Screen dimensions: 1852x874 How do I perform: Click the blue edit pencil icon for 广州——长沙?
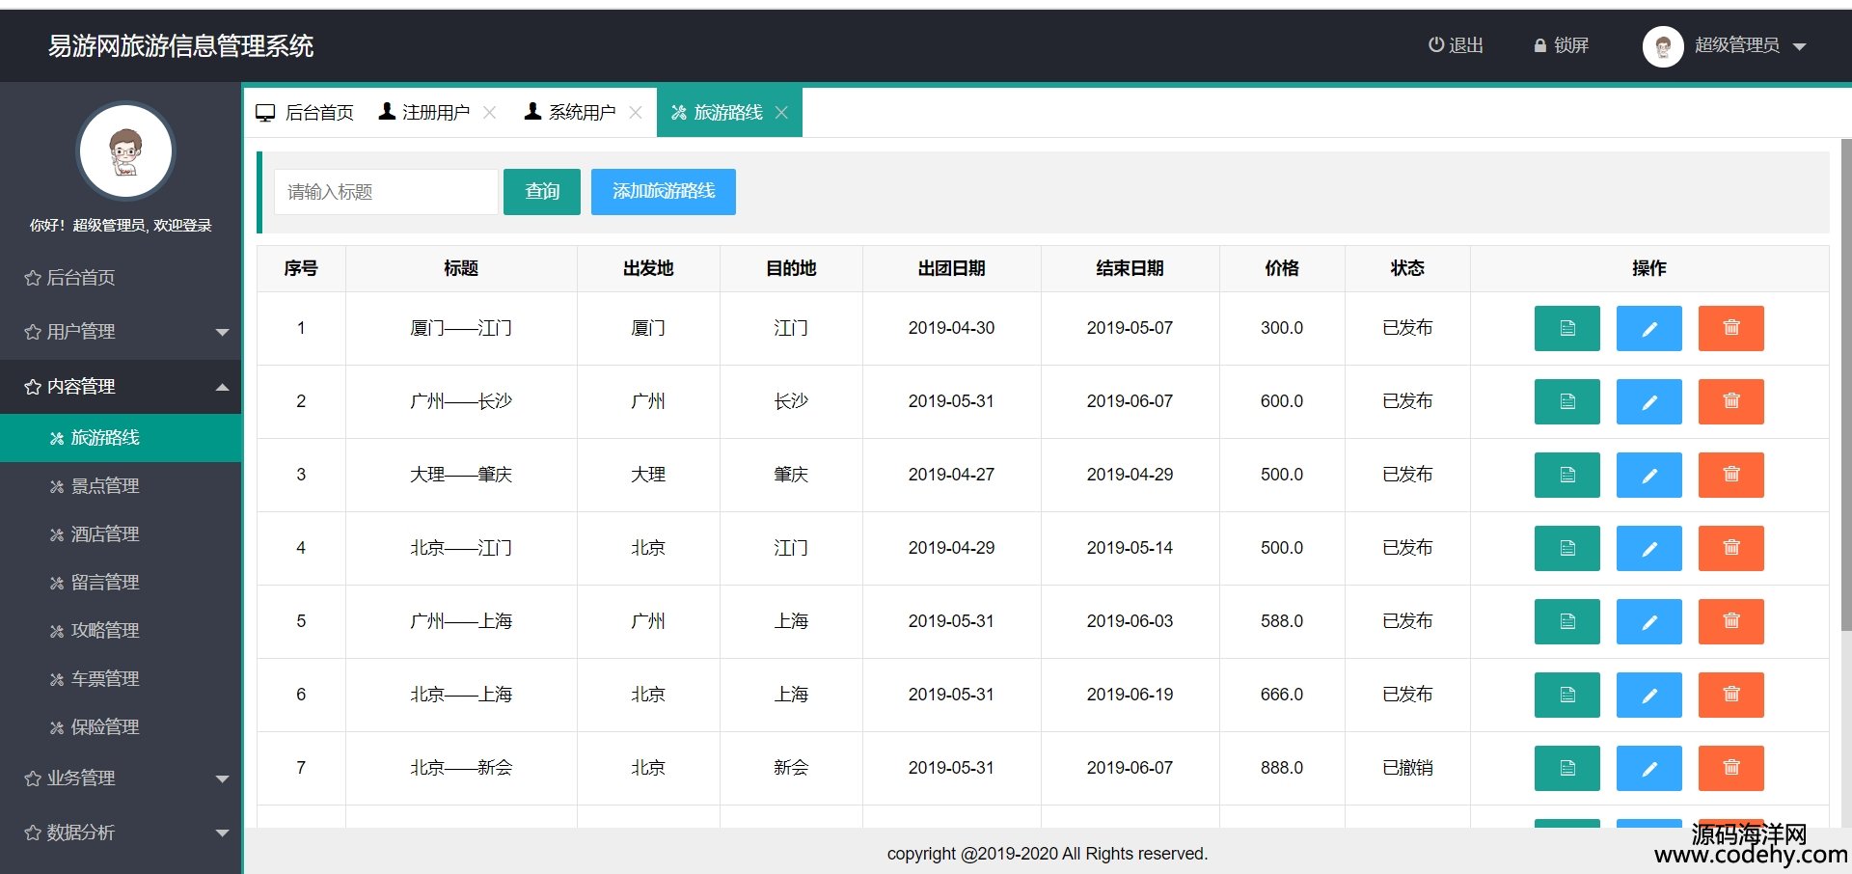pos(1648,401)
